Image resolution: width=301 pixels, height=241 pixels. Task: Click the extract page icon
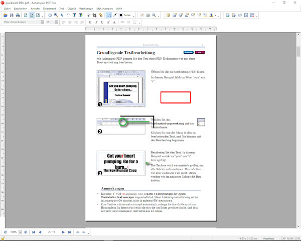tap(234, 15)
